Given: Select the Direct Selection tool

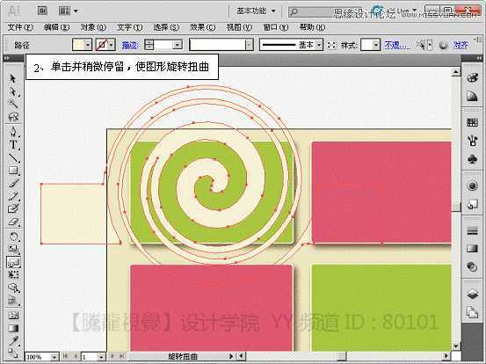Looking at the screenshot, I should click(x=12, y=91).
